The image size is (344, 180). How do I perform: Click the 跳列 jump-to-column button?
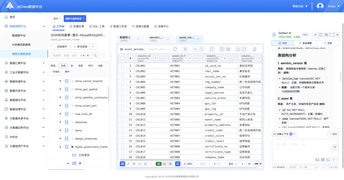[x=188, y=164]
